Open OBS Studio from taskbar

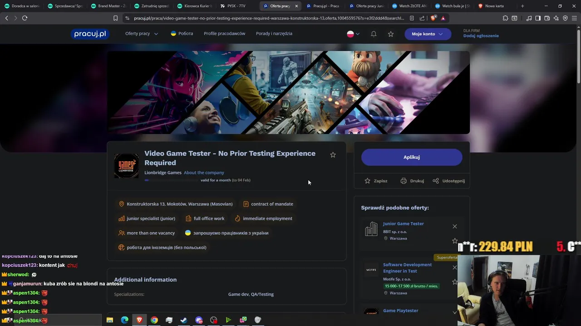(214, 320)
